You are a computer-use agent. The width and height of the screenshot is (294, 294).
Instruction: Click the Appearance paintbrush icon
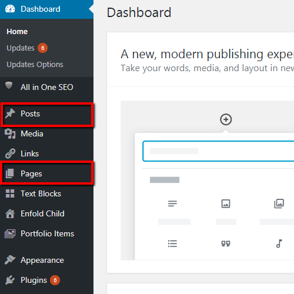click(10, 260)
